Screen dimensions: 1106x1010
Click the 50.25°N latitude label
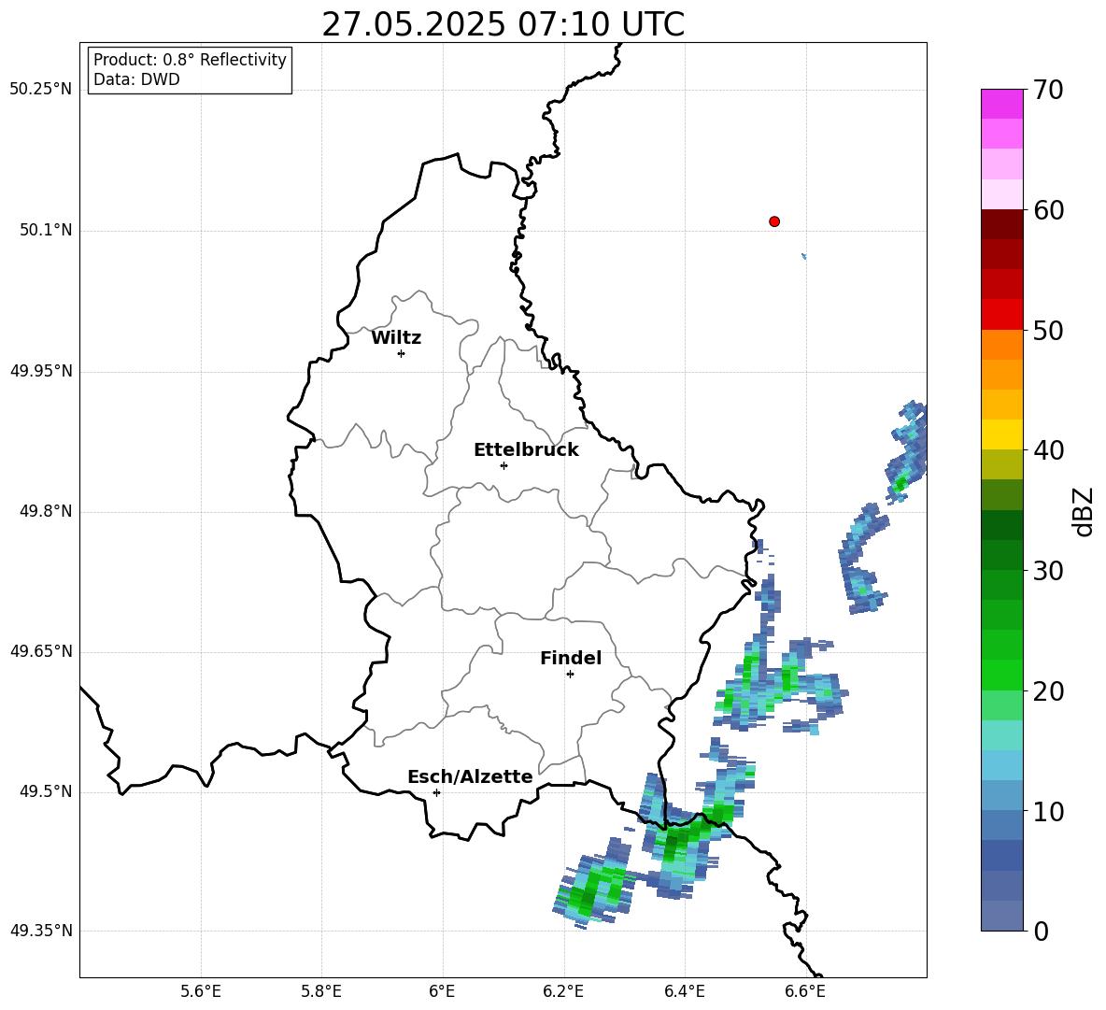tap(41, 90)
